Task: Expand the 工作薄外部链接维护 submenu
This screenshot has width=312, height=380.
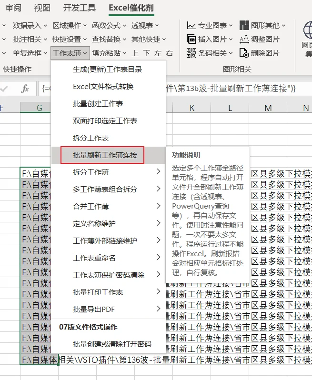Action: coord(109,240)
